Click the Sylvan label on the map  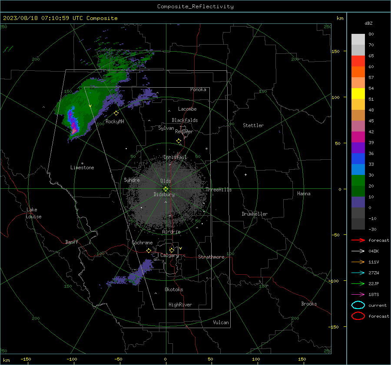[x=166, y=128]
